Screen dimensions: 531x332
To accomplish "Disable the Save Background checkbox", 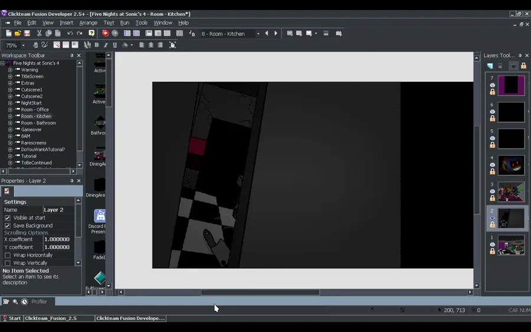I will tap(8, 225).
